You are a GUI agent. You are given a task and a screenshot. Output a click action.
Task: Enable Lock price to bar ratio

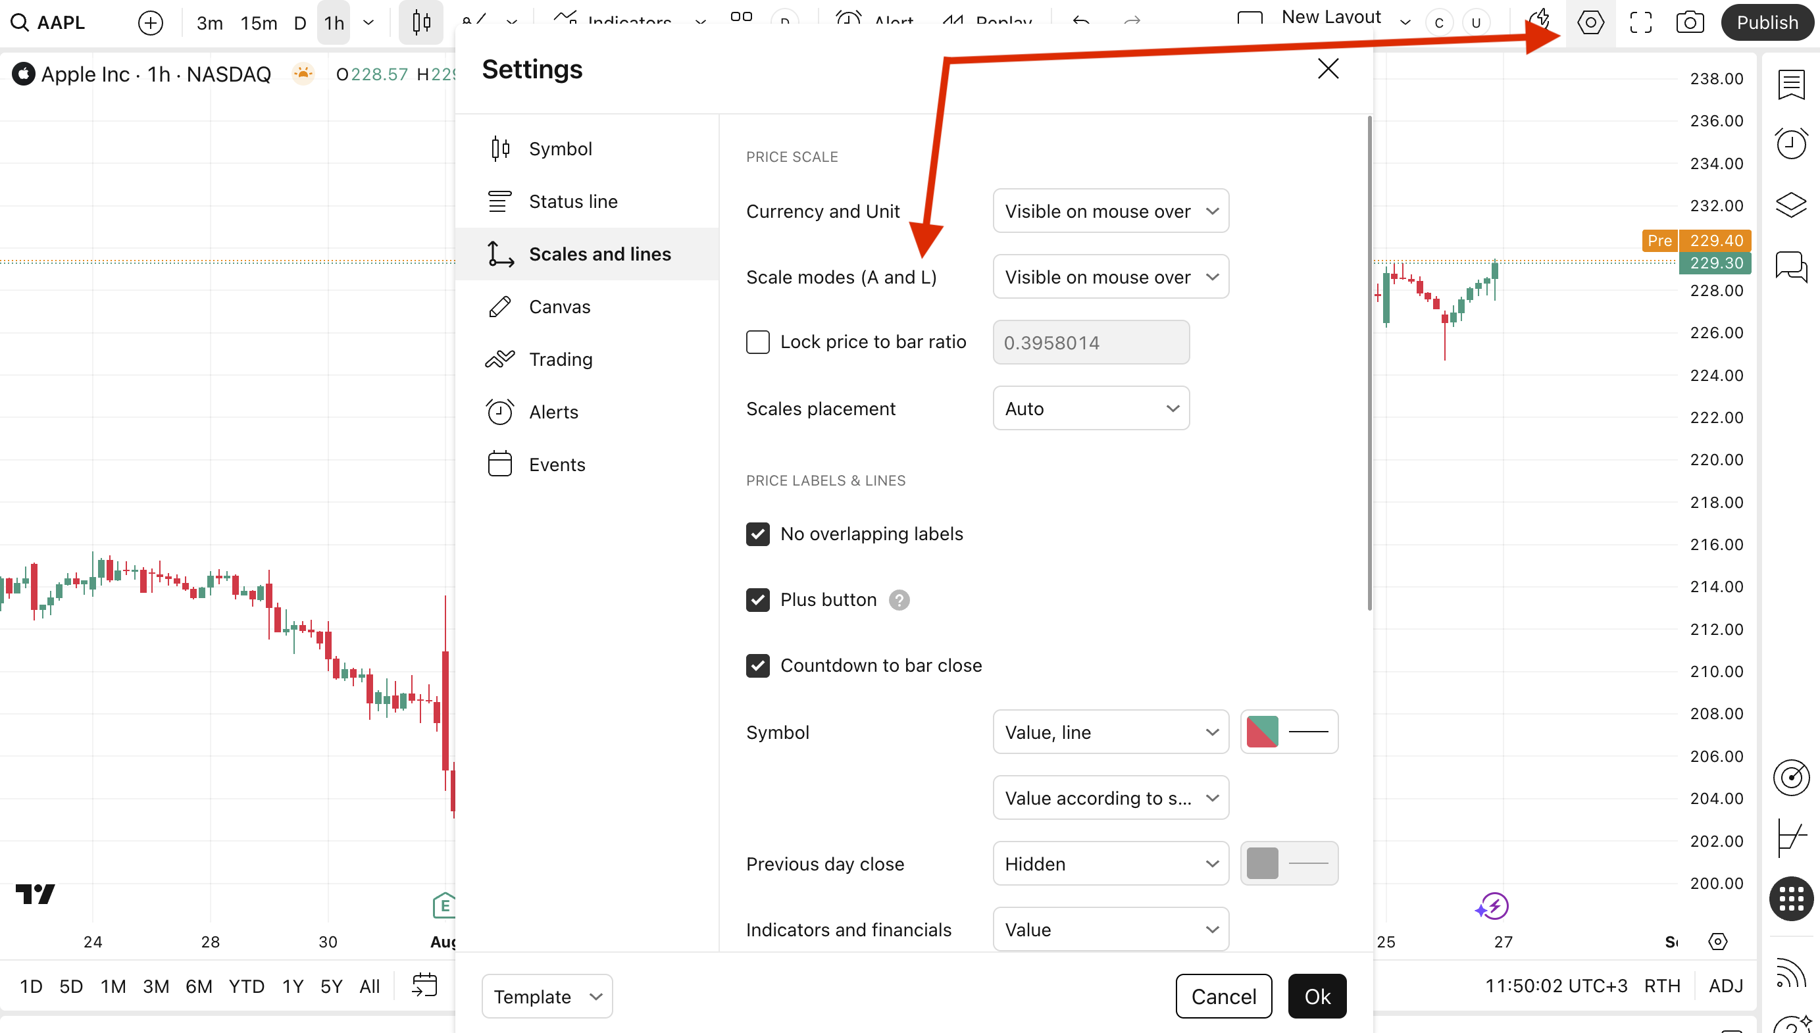(757, 342)
